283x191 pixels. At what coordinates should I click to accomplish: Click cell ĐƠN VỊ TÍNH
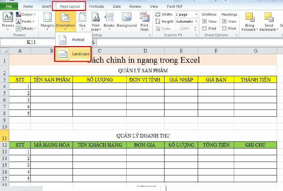(x=145, y=80)
